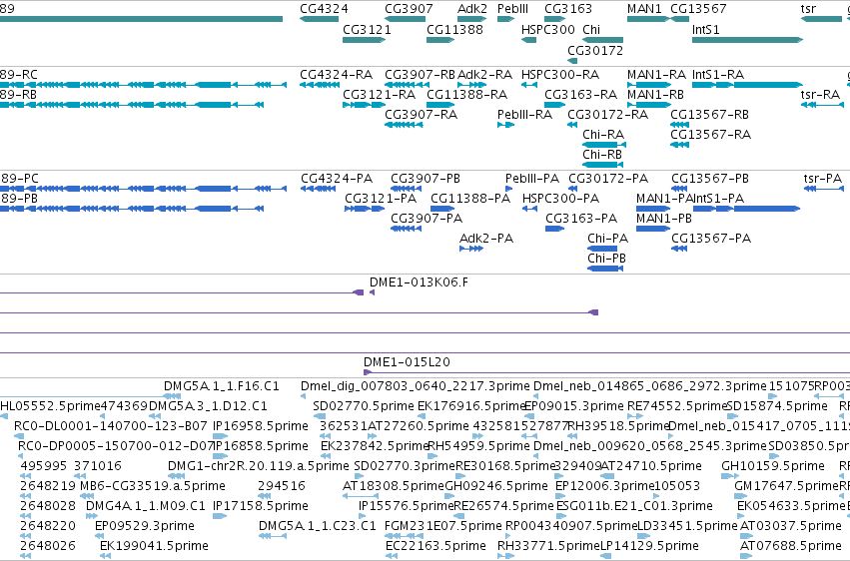850x561 pixels.
Task: Open the SD02770.5prime EST label
Action: [x=364, y=406]
